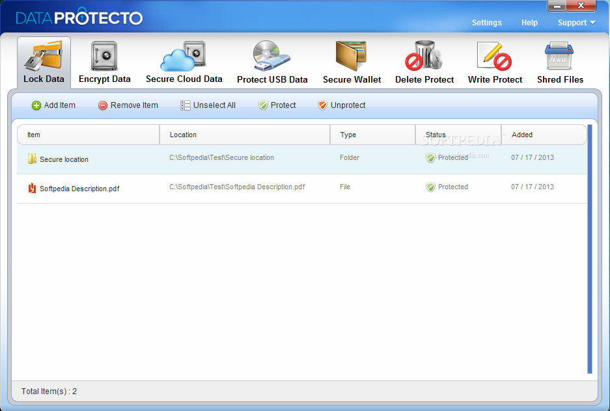Viewport: 610px width, 411px height.
Task: Open the Settings menu
Action: [x=487, y=23]
